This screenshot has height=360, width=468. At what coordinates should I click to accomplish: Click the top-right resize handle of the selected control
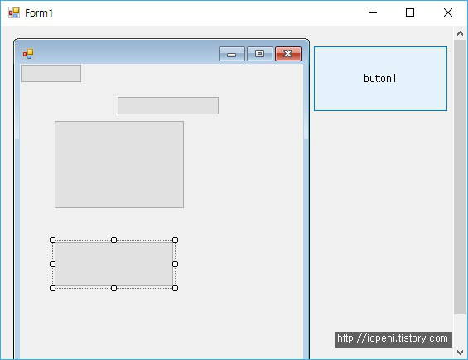coord(176,240)
